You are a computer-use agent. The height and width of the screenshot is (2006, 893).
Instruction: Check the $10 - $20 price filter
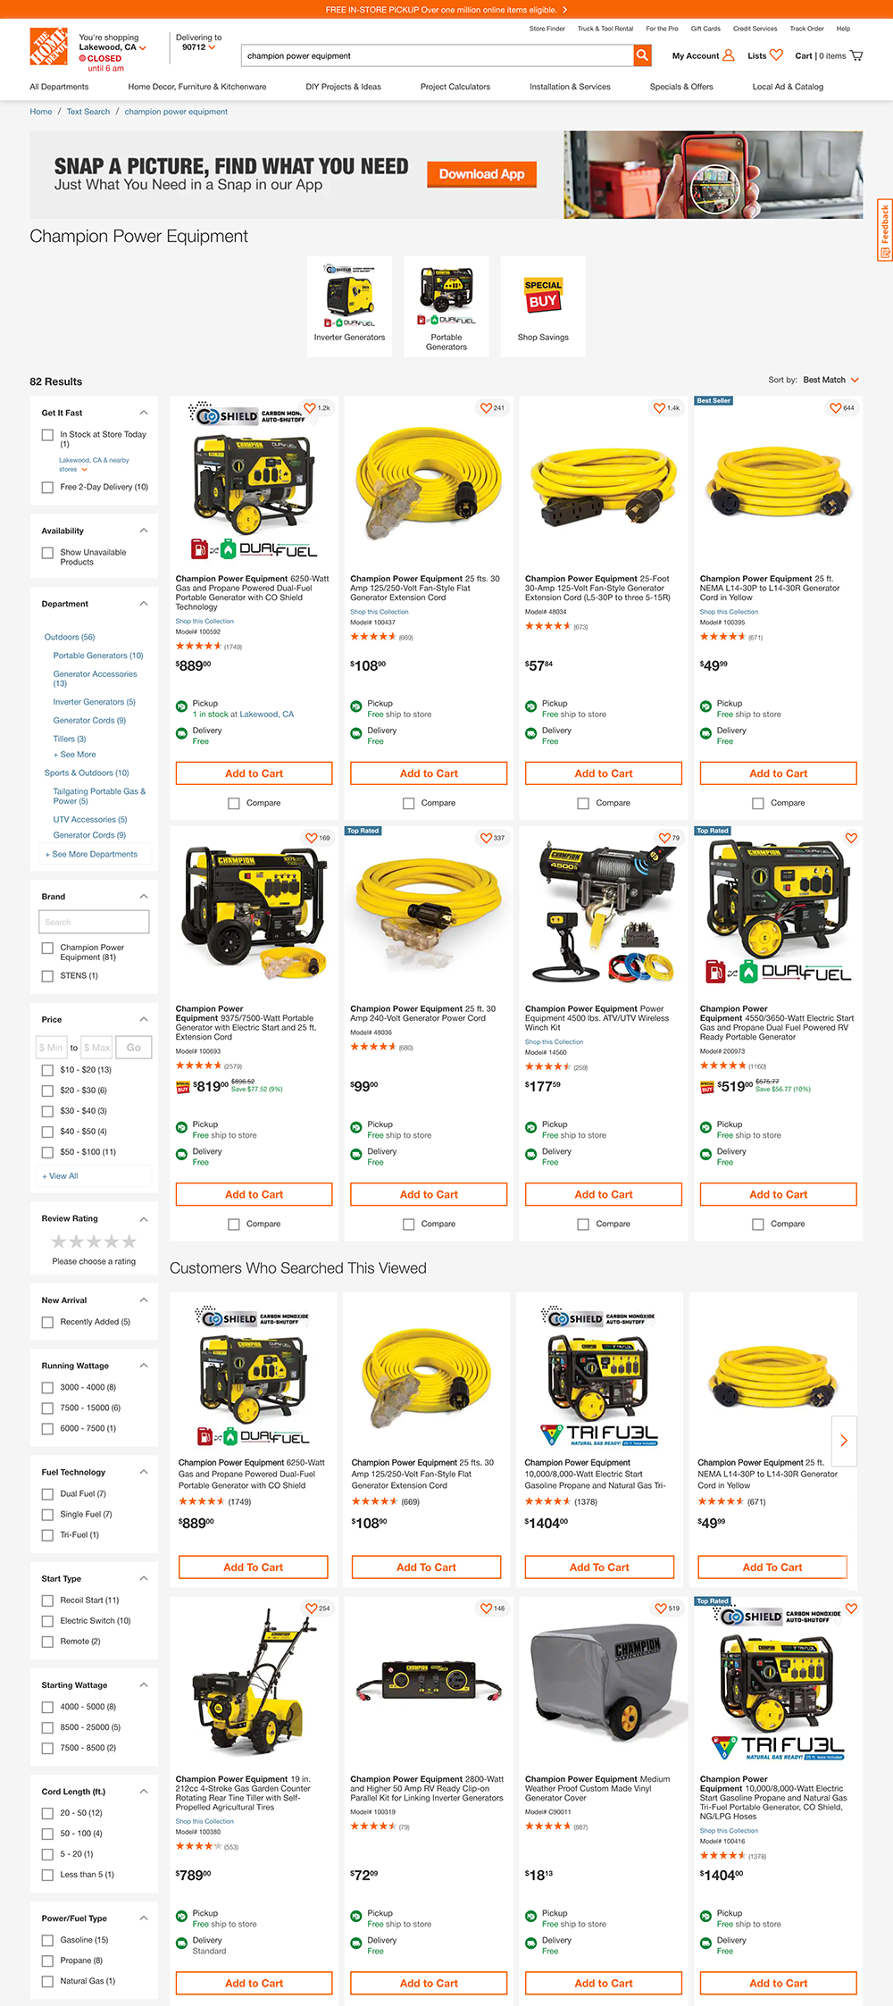point(47,1069)
